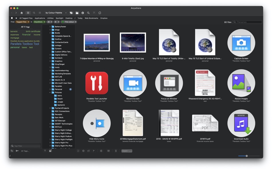Go forward with the right arrow
Viewport: 272px width, 170px height.
[16, 13]
